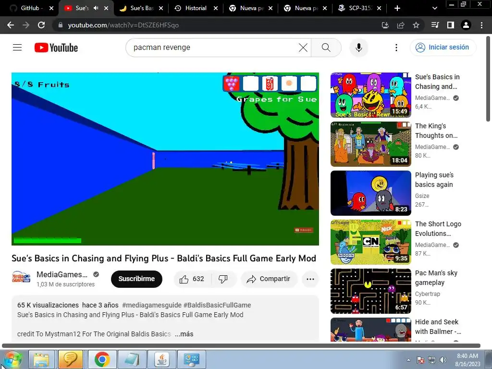Click the Cybertrap channel name
This screenshot has width=492, height=369.
[x=427, y=294]
